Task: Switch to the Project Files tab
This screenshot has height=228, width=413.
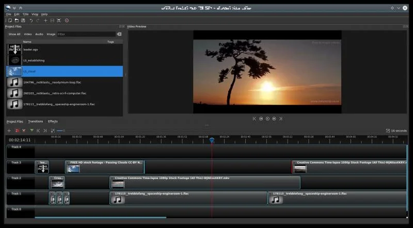Action: pos(15,122)
